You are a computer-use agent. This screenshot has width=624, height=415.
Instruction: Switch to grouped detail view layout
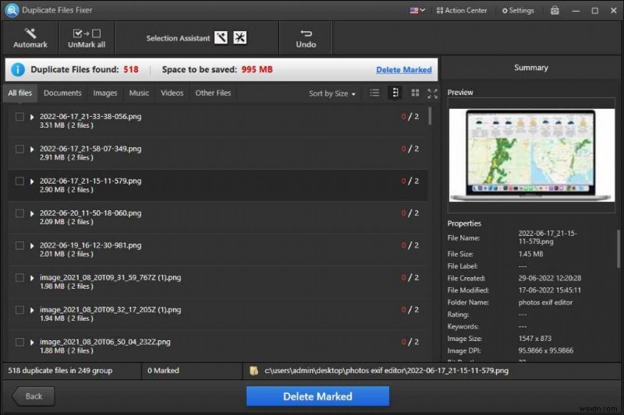[395, 93]
